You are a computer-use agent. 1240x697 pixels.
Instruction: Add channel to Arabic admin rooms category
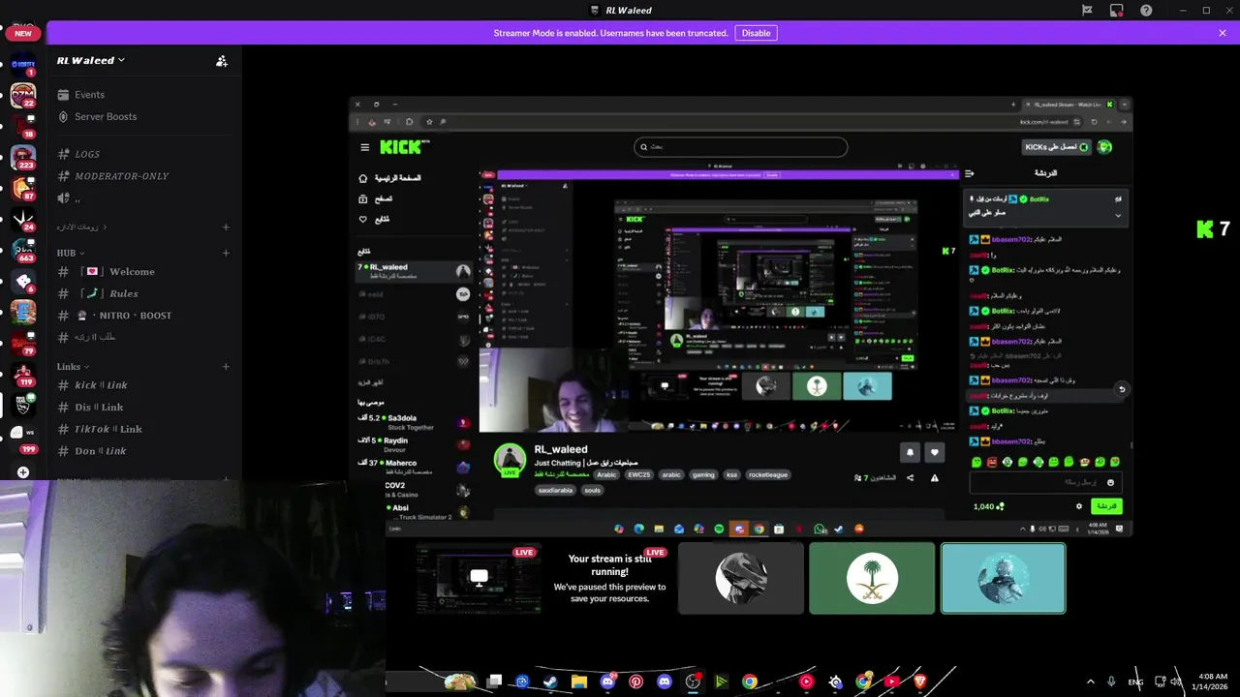point(226,227)
